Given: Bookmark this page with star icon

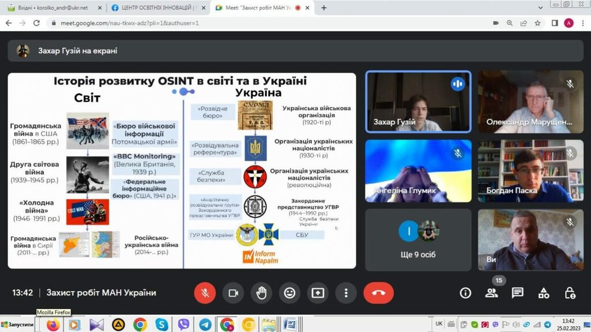Looking at the screenshot, I should (x=537, y=23).
